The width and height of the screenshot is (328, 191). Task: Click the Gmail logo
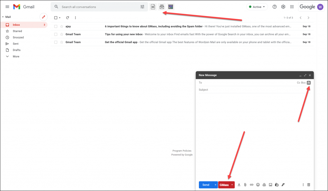pos(24,7)
